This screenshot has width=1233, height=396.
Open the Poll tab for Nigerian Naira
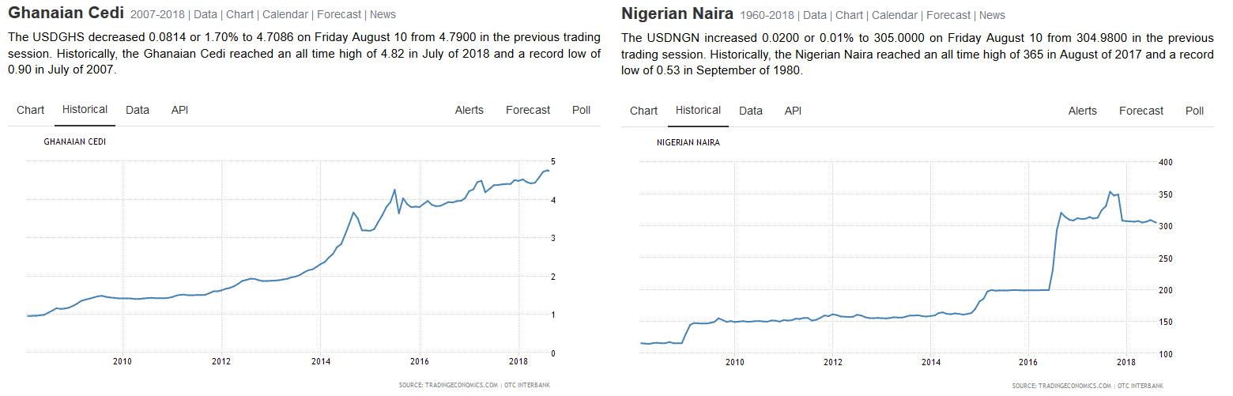1194,111
